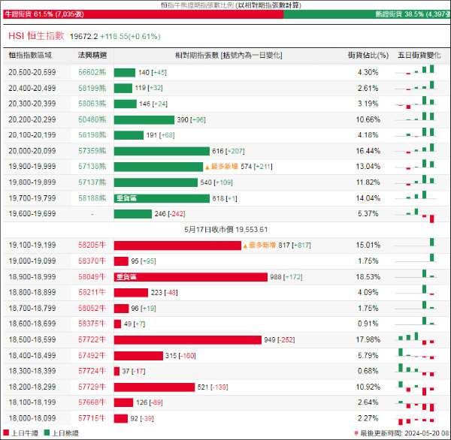Click the index range 19,600-19,699
Image resolution: width=451 pixels, height=440 pixels.
(x=32, y=214)
